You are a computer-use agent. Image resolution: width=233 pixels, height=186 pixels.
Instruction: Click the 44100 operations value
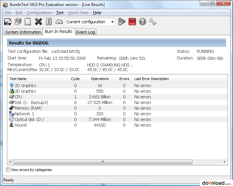click(100, 125)
